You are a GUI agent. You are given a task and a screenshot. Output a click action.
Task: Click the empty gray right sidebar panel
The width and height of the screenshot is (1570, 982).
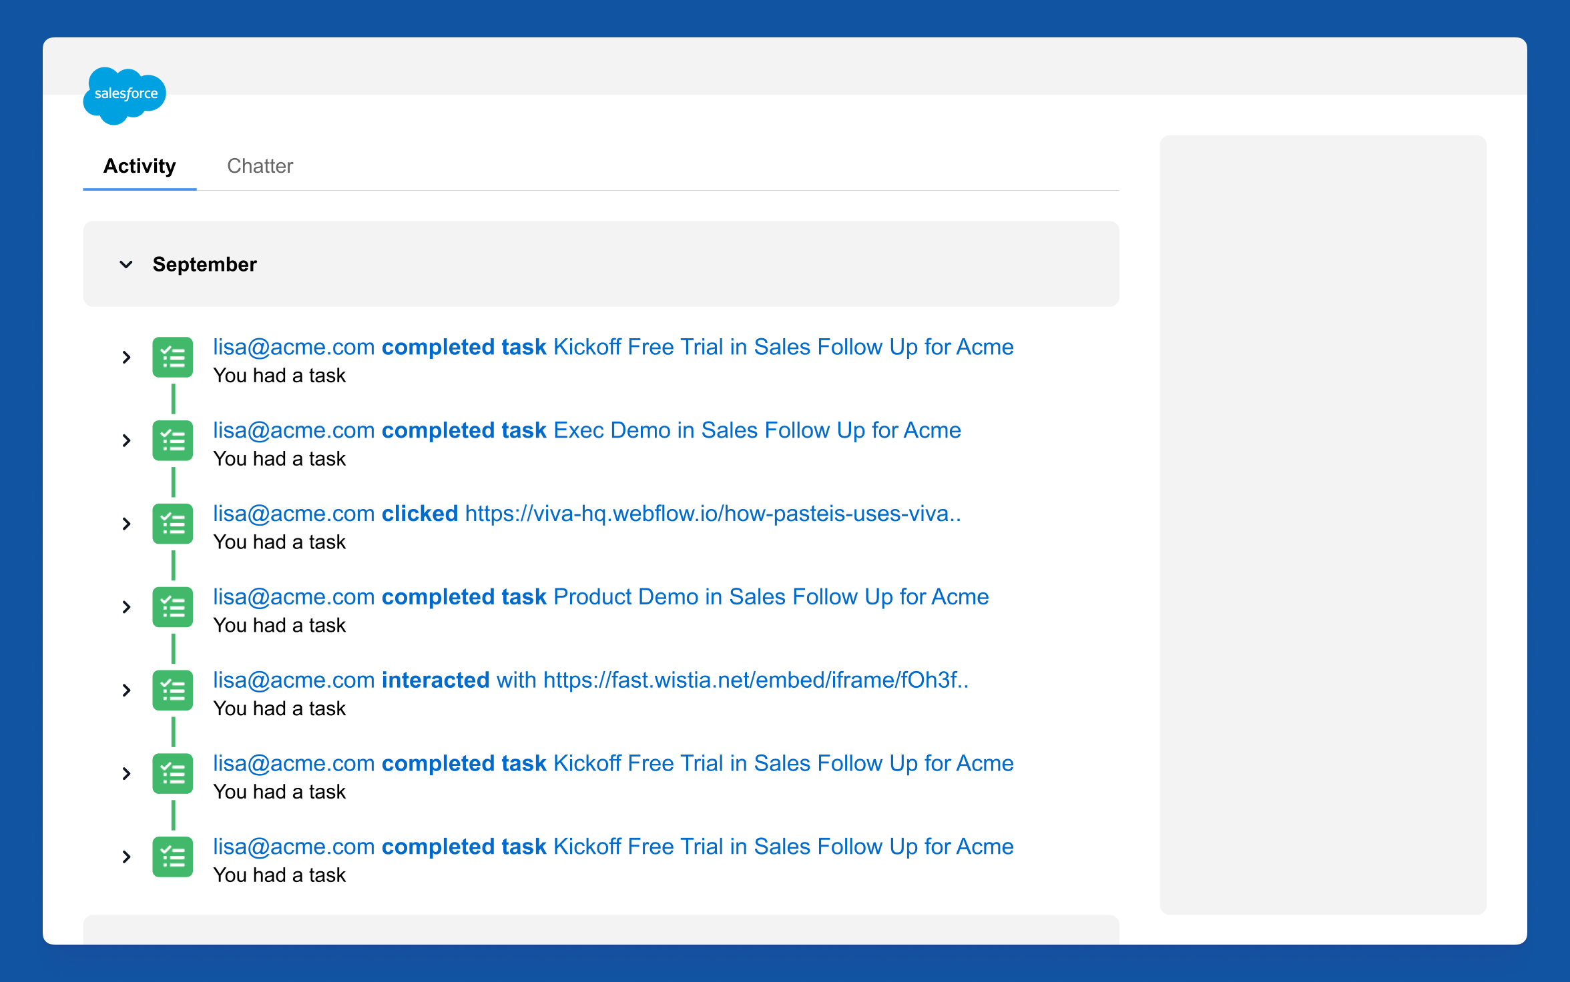(x=1322, y=524)
